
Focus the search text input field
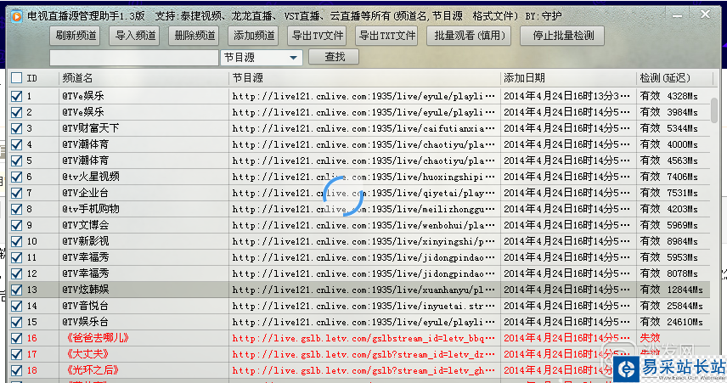[134, 58]
